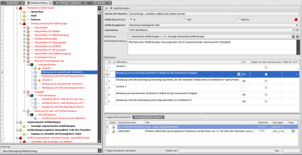Click the yellow warning icon beside Stoß
Screen dimensions: 302x155
pyautogui.click(x=24, y=16)
